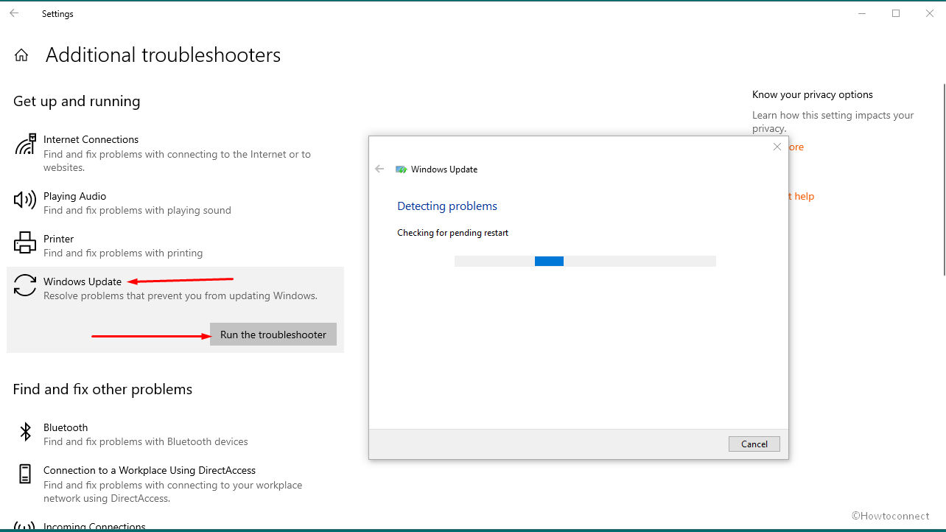Click the Run the troubleshooter button
This screenshot has height=532, width=946.
point(273,335)
